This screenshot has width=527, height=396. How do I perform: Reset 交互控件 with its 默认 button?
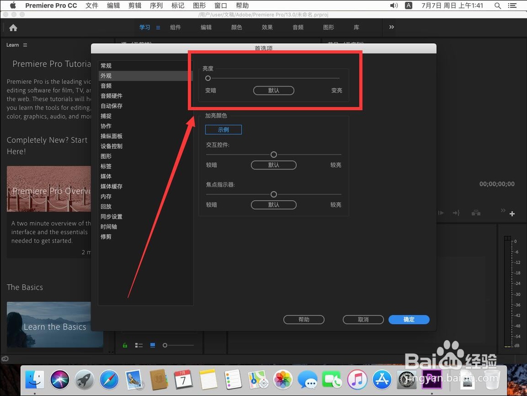274,165
